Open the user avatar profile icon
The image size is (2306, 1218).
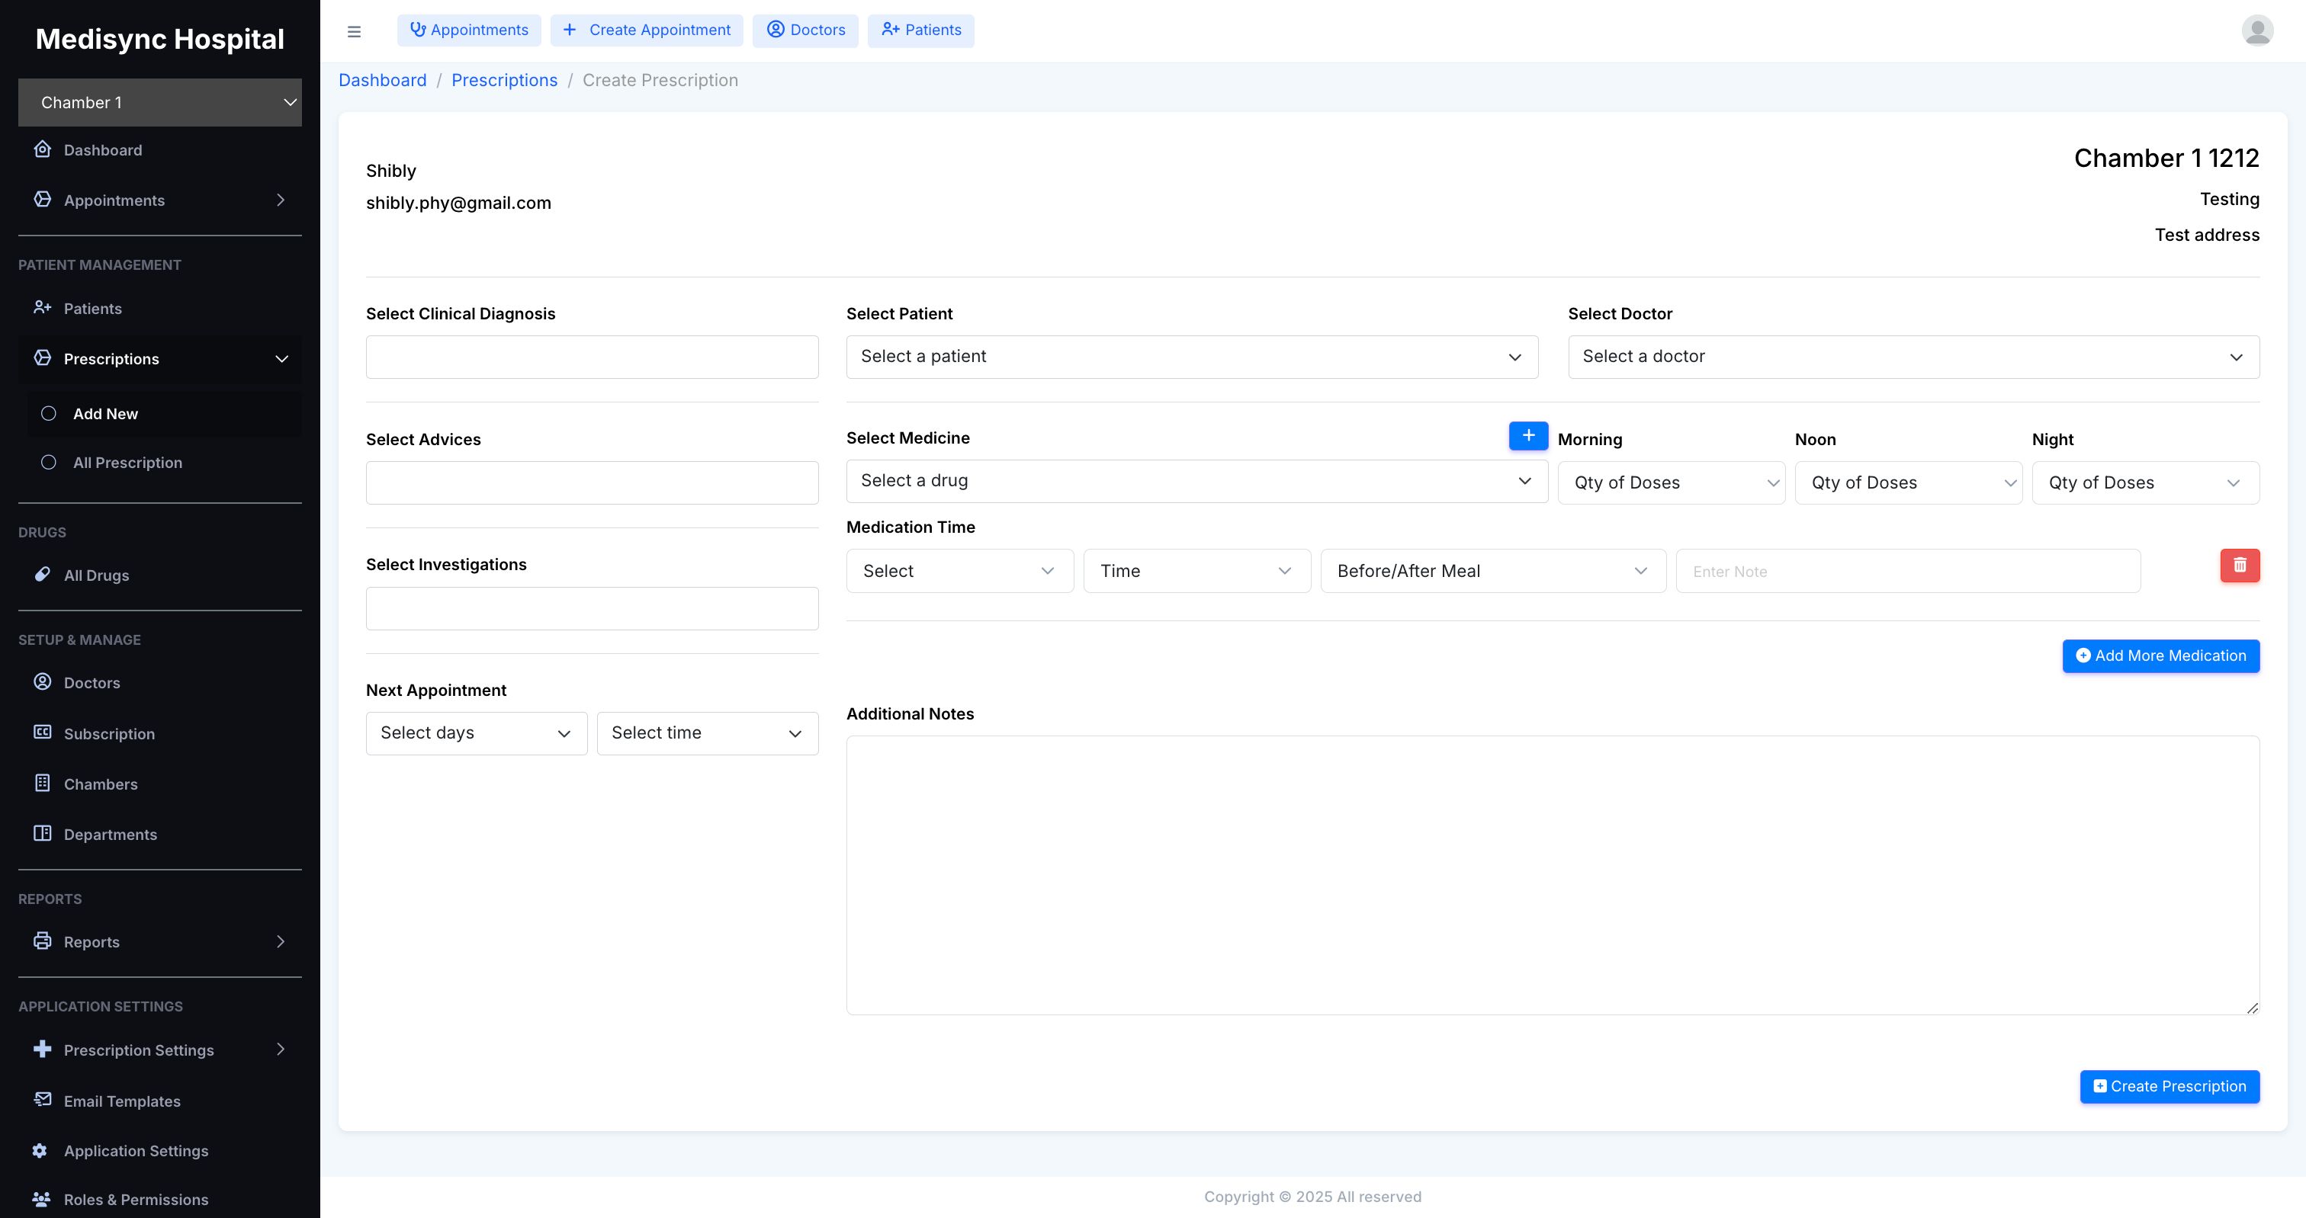pos(2256,30)
